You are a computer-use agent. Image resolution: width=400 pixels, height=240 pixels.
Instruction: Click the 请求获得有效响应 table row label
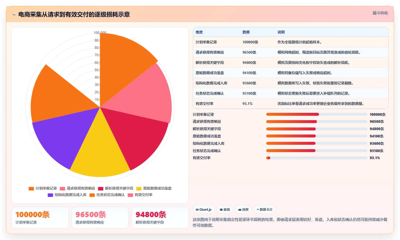210,52
